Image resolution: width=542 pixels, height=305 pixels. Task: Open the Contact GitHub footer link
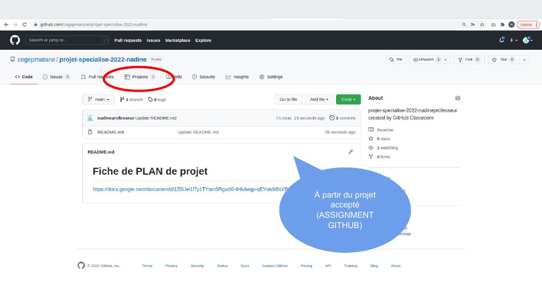click(x=275, y=266)
